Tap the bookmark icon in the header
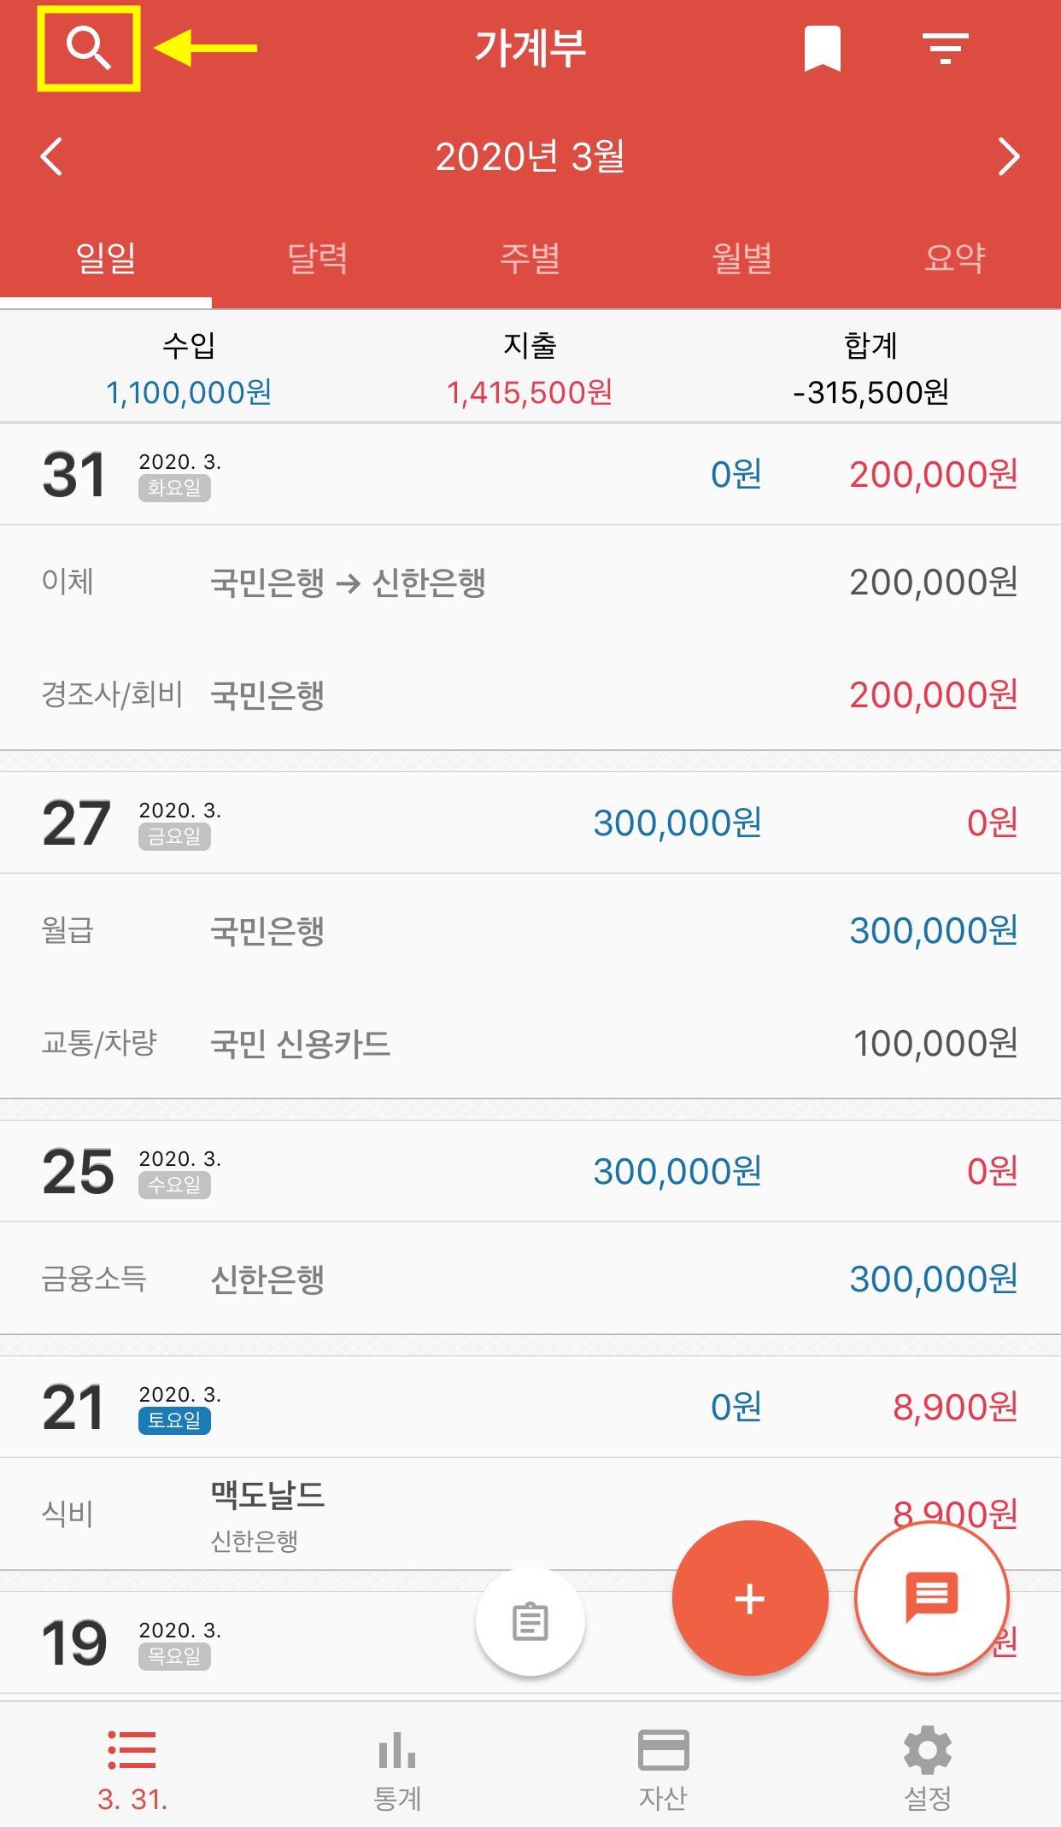1061x1827 pixels. [x=822, y=49]
